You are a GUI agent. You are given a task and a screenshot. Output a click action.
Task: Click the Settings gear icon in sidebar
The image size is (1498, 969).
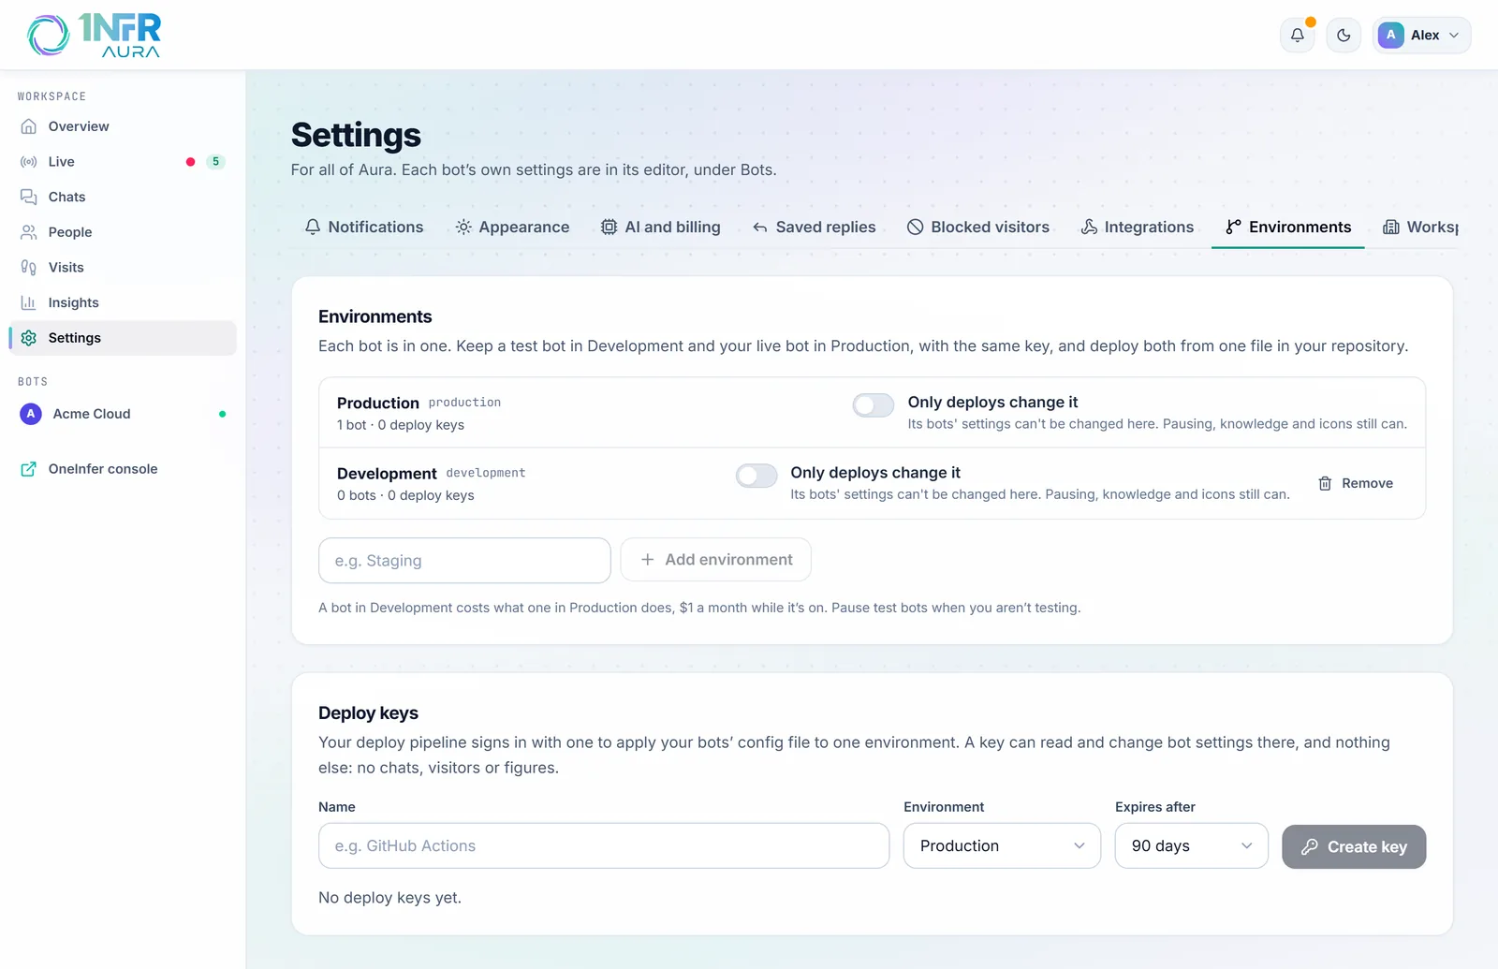pos(29,338)
